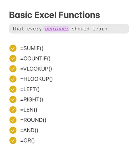Image resolution: width=138 pixels, height=160 pixels.
Task: Click the =COUNTIF() function text
Action: pos(35,59)
